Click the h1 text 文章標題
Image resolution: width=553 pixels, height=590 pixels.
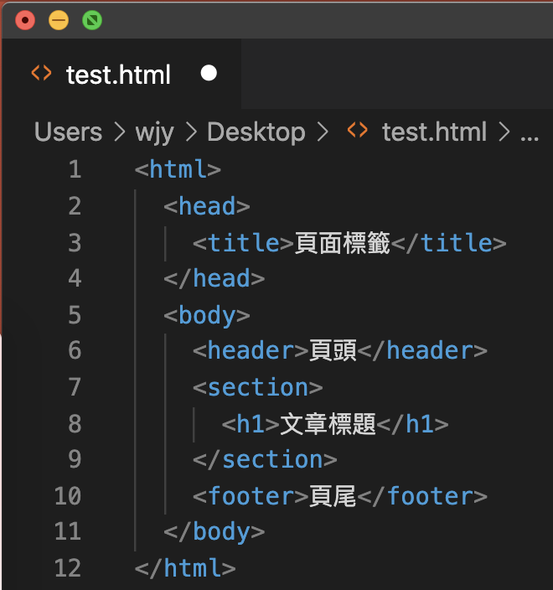[x=328, y=424]
